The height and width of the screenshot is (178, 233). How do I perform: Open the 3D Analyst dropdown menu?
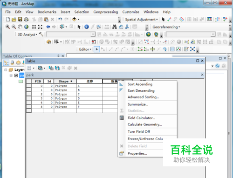coord(27,34)
